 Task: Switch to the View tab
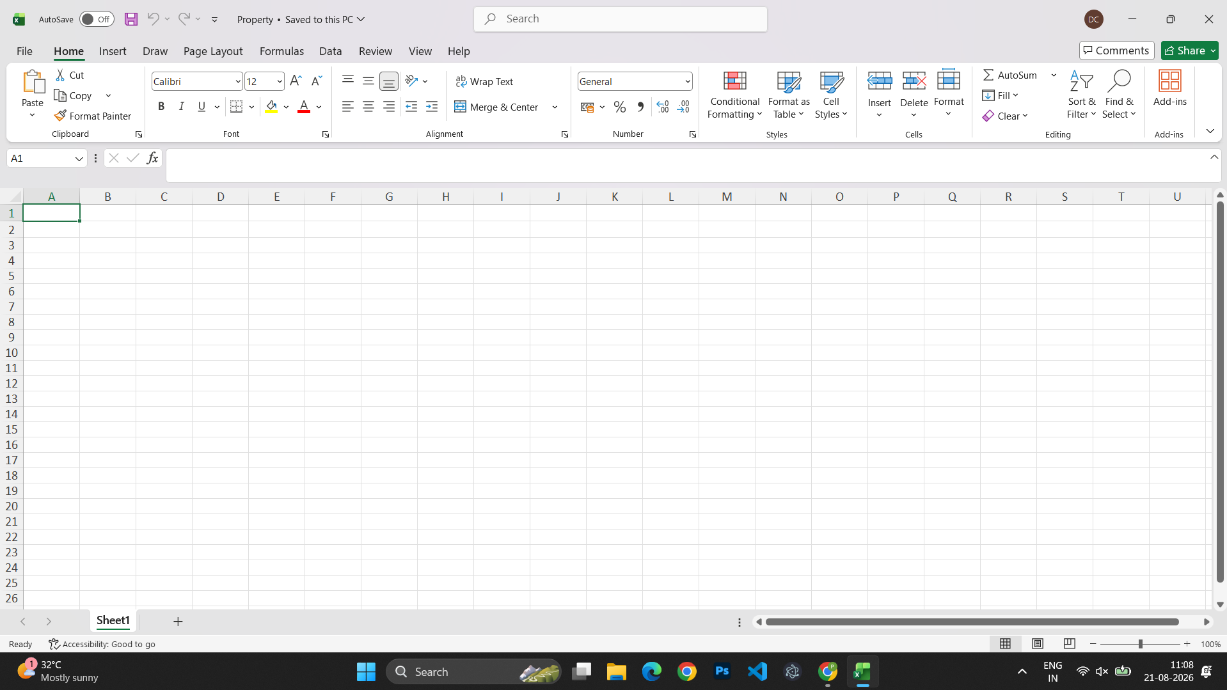pyautogui.click(x=420, y=51)
